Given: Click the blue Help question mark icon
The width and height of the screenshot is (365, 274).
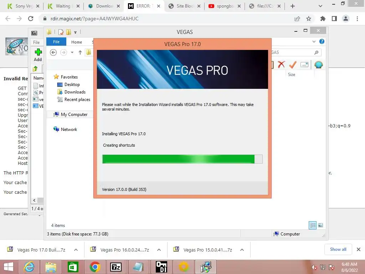Looking at the screenshot, I should pos(322,41).
